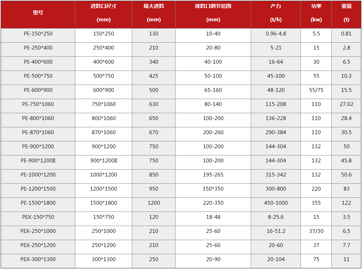Screen dimensions: 362x269
Task: Click the PE-400*600 model cell
Action: tap(38, 62)
